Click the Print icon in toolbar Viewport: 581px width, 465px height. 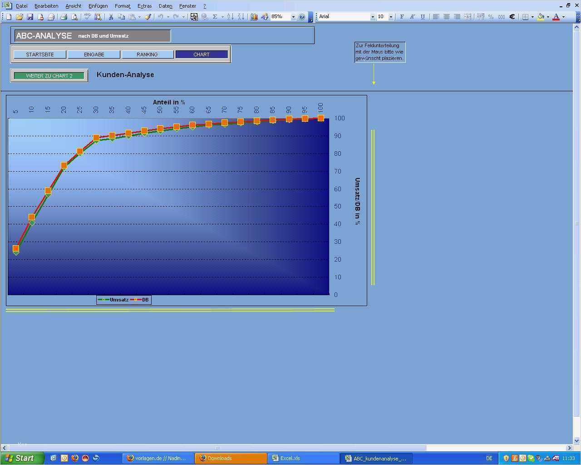point(64,17)
